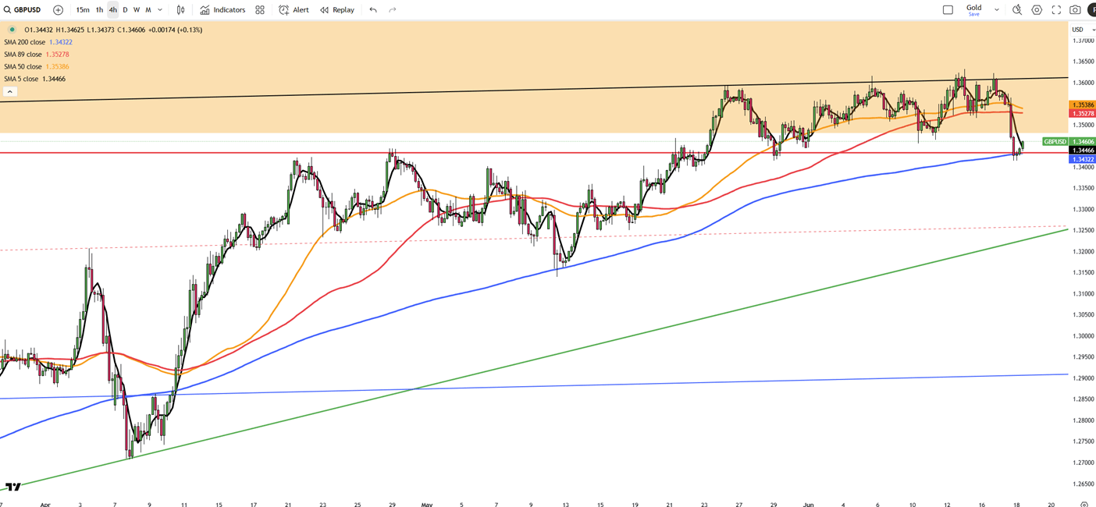
Task: Select the D daily timeframe
Action: coord(125,10)
